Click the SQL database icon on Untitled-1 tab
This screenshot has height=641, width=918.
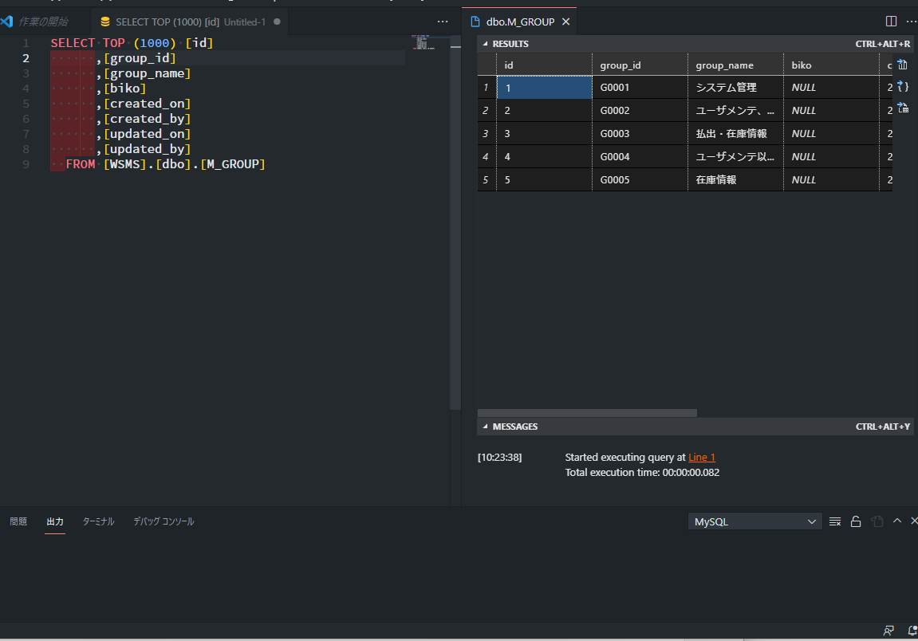105,22
